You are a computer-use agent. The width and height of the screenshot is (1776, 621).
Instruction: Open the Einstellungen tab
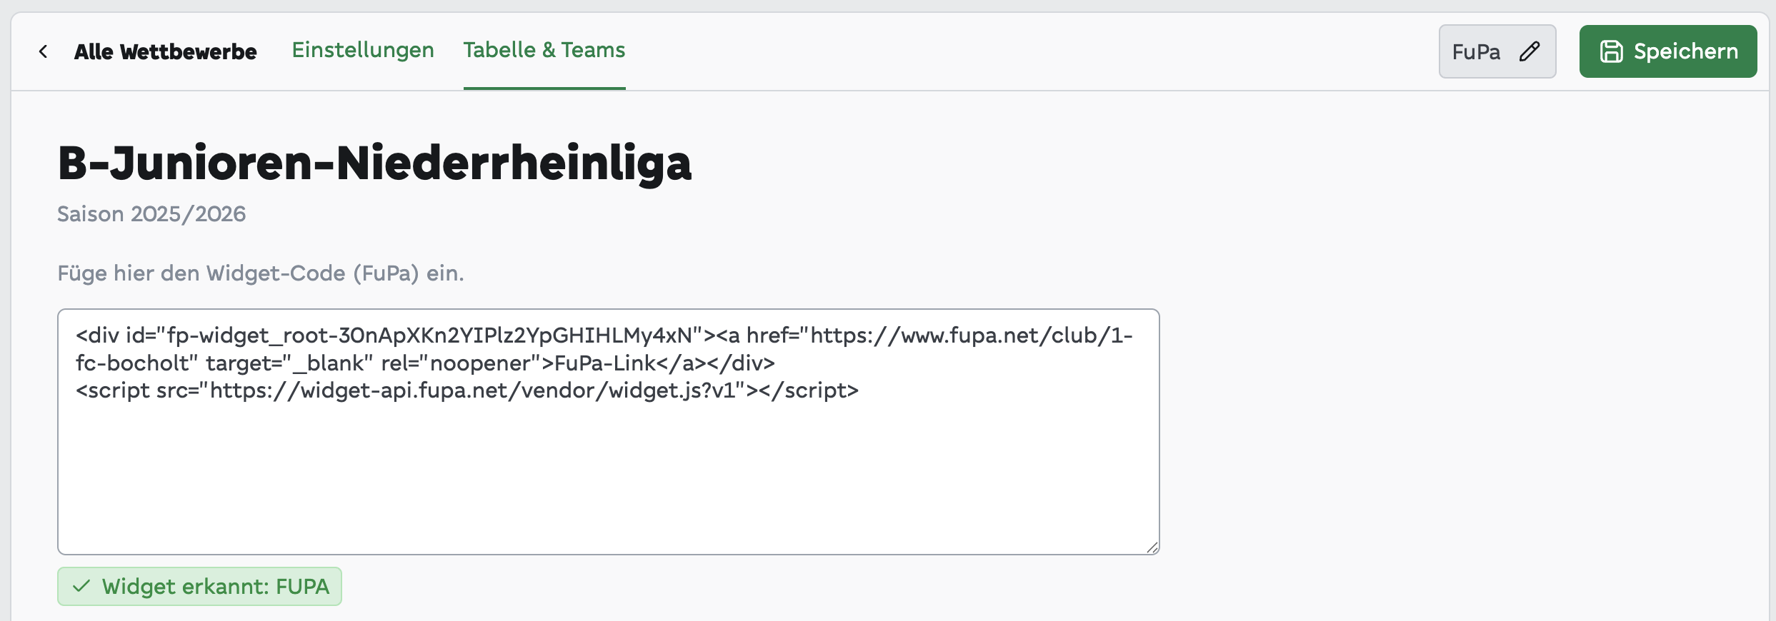pyautogui.click(x=363, y=50)
